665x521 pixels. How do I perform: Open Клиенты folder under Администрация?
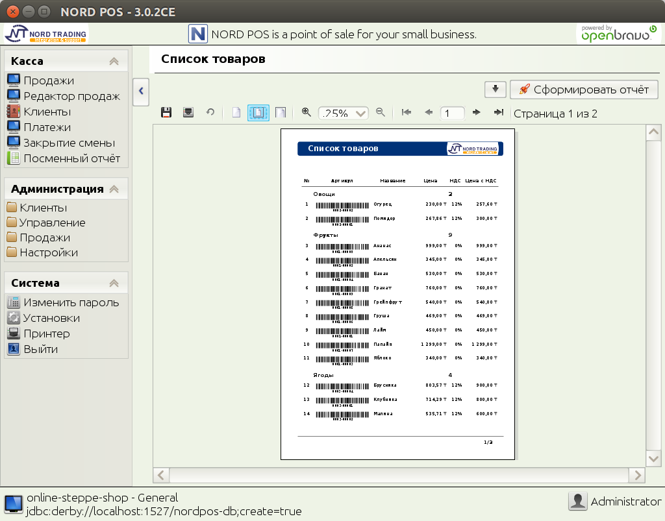coord(44,208)
